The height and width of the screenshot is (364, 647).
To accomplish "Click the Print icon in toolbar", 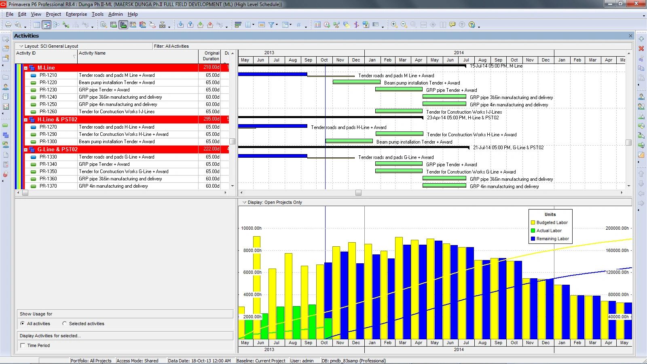I will click(x=8, y=25).
